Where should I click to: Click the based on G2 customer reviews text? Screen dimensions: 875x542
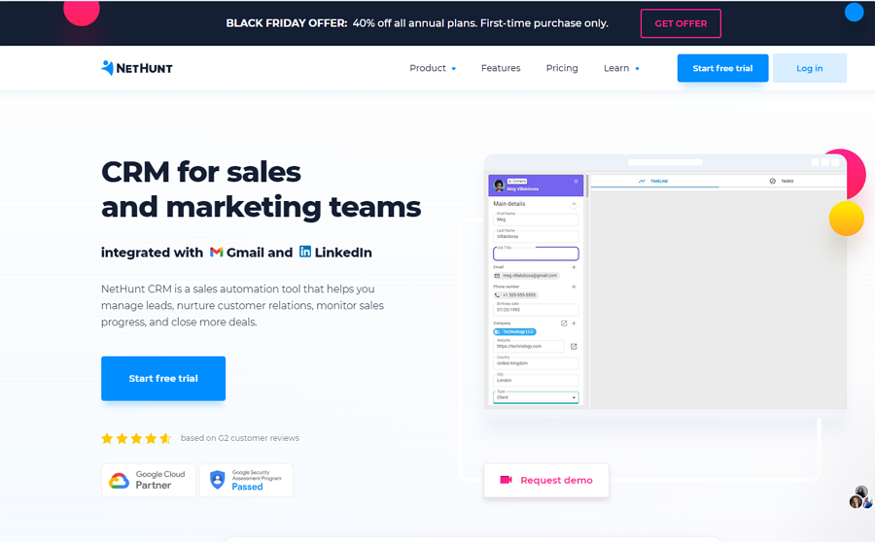240,438
